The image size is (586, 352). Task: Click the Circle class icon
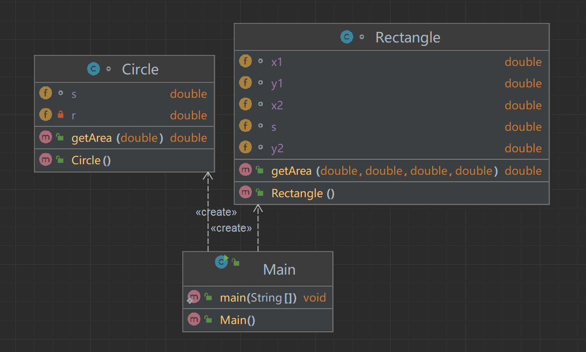click(93, 69)
